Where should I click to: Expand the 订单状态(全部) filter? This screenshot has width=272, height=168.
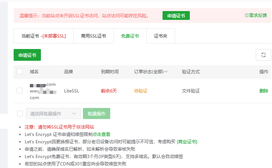pos(151,71)
